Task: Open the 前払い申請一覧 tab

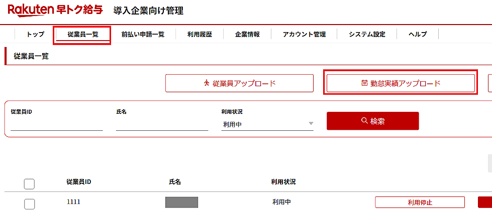Action: tap(142, 34)
